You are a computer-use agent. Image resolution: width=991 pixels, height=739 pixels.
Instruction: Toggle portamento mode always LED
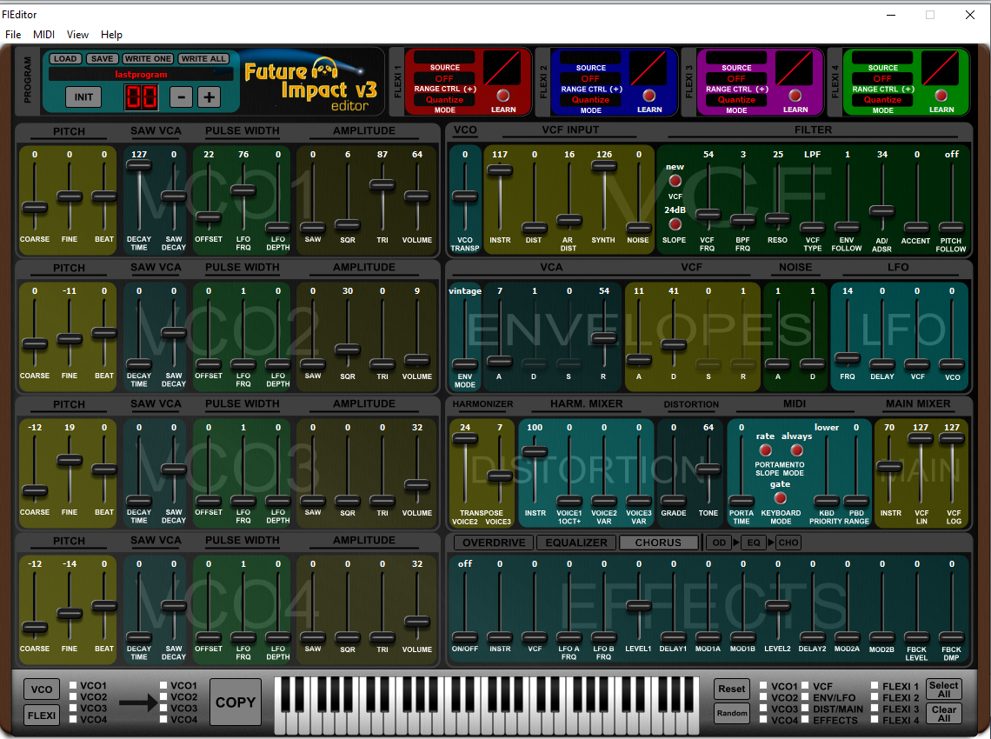tap(796, 450)
